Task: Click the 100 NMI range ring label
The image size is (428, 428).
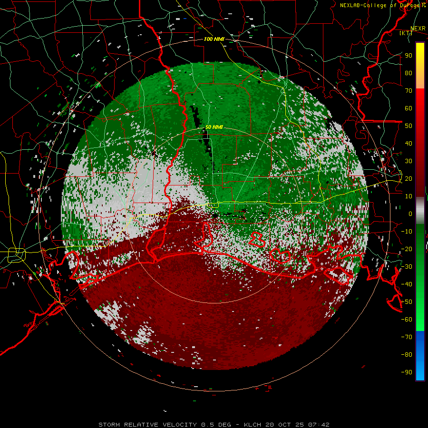Action: point(214,39)
